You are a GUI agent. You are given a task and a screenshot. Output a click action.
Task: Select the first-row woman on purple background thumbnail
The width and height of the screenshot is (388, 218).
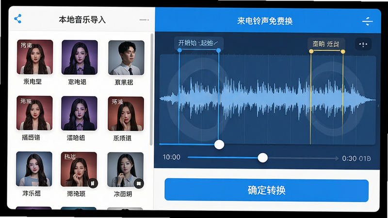tap(80, 57)
